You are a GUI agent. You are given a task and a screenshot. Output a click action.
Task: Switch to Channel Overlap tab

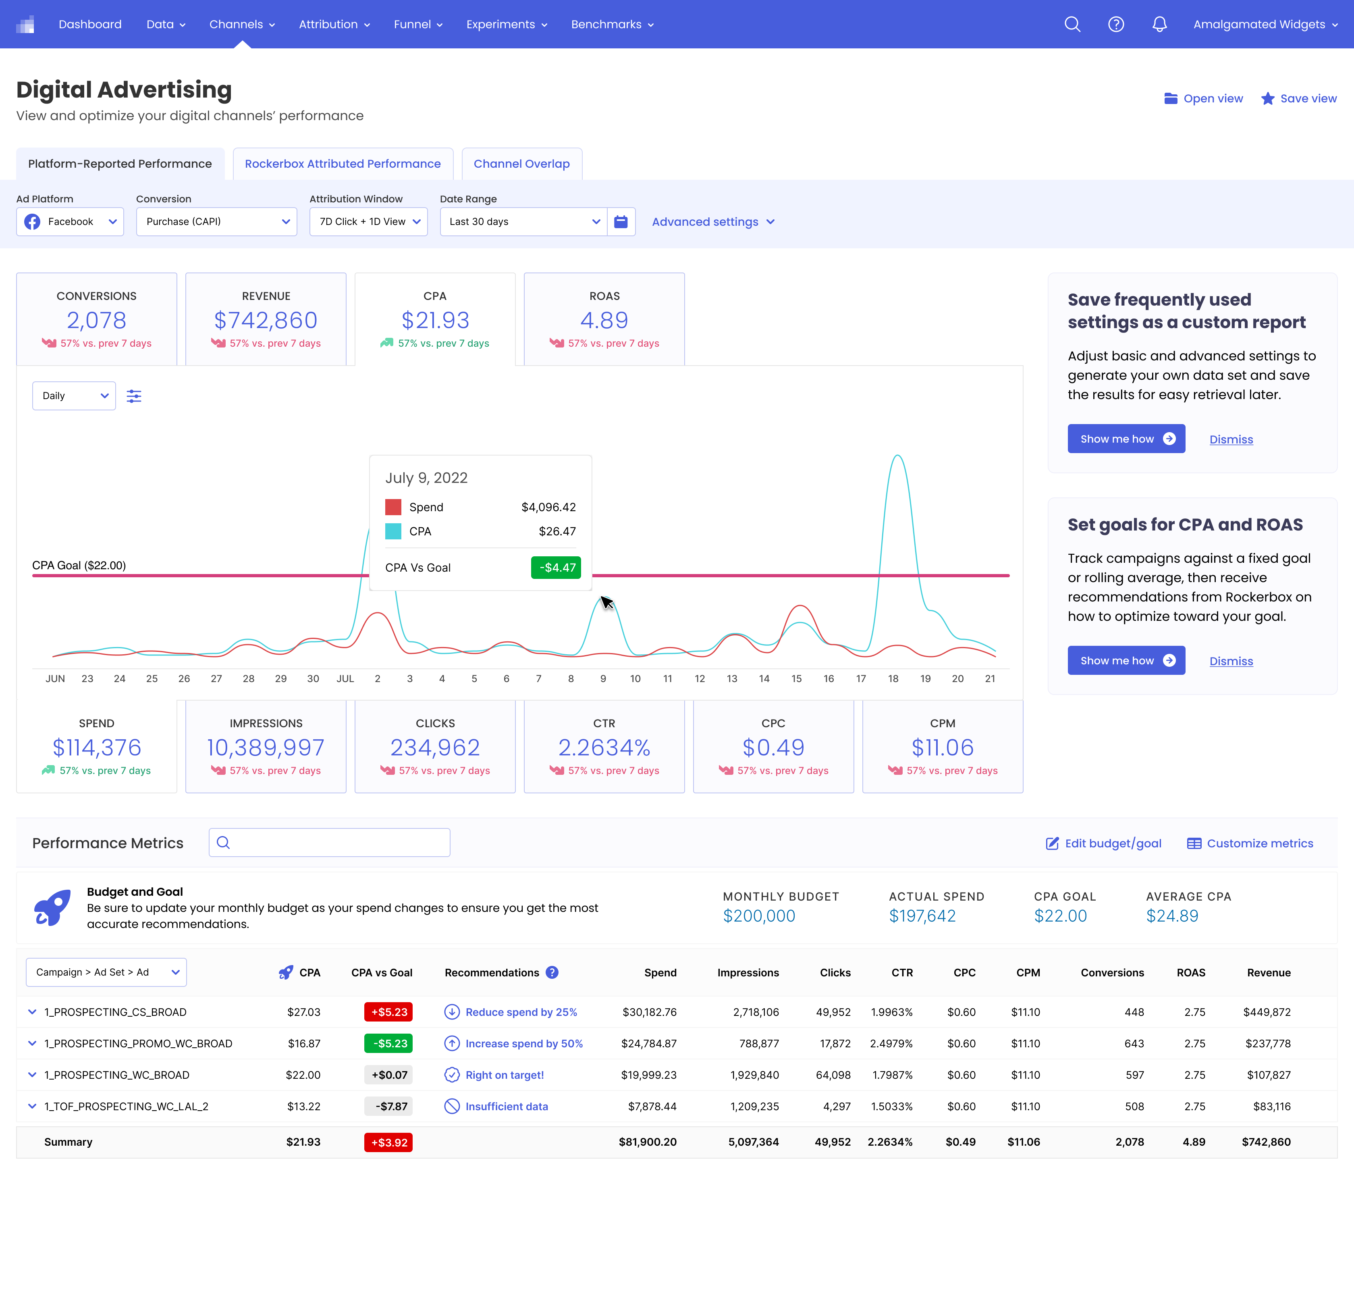click(x=522, y=164)
